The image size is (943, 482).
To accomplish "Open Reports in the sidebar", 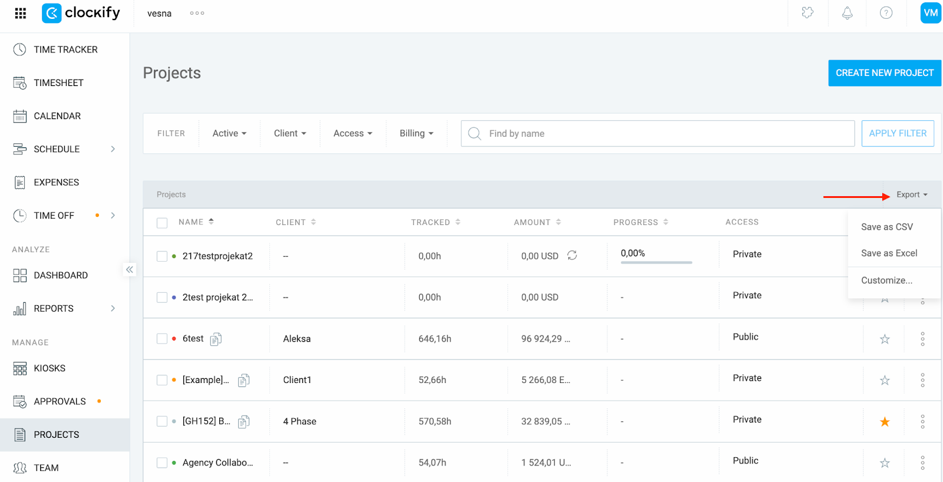I will point(54,308).
